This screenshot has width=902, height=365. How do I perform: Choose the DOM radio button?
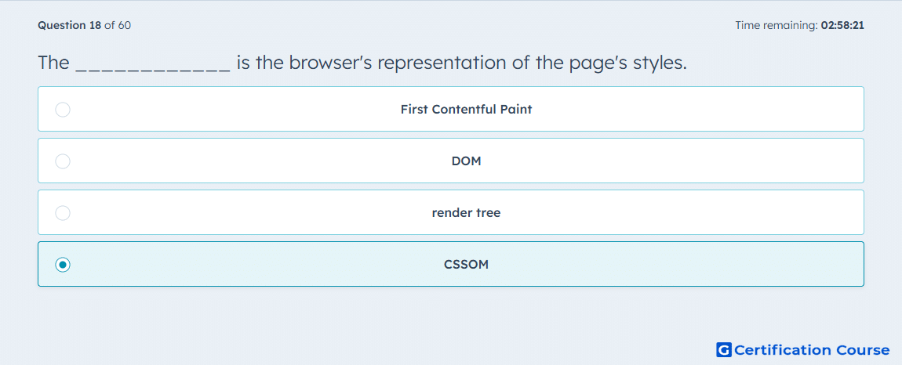coord(63,161)
